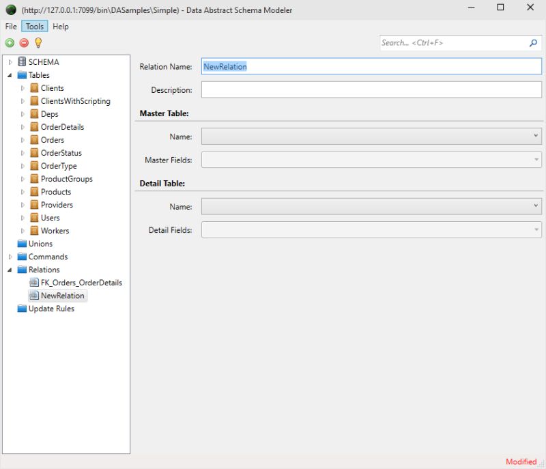The height and width of the screenshot is (469, 546).
Task: Click the Tables folder icon
Action: (x=22, y=75)
